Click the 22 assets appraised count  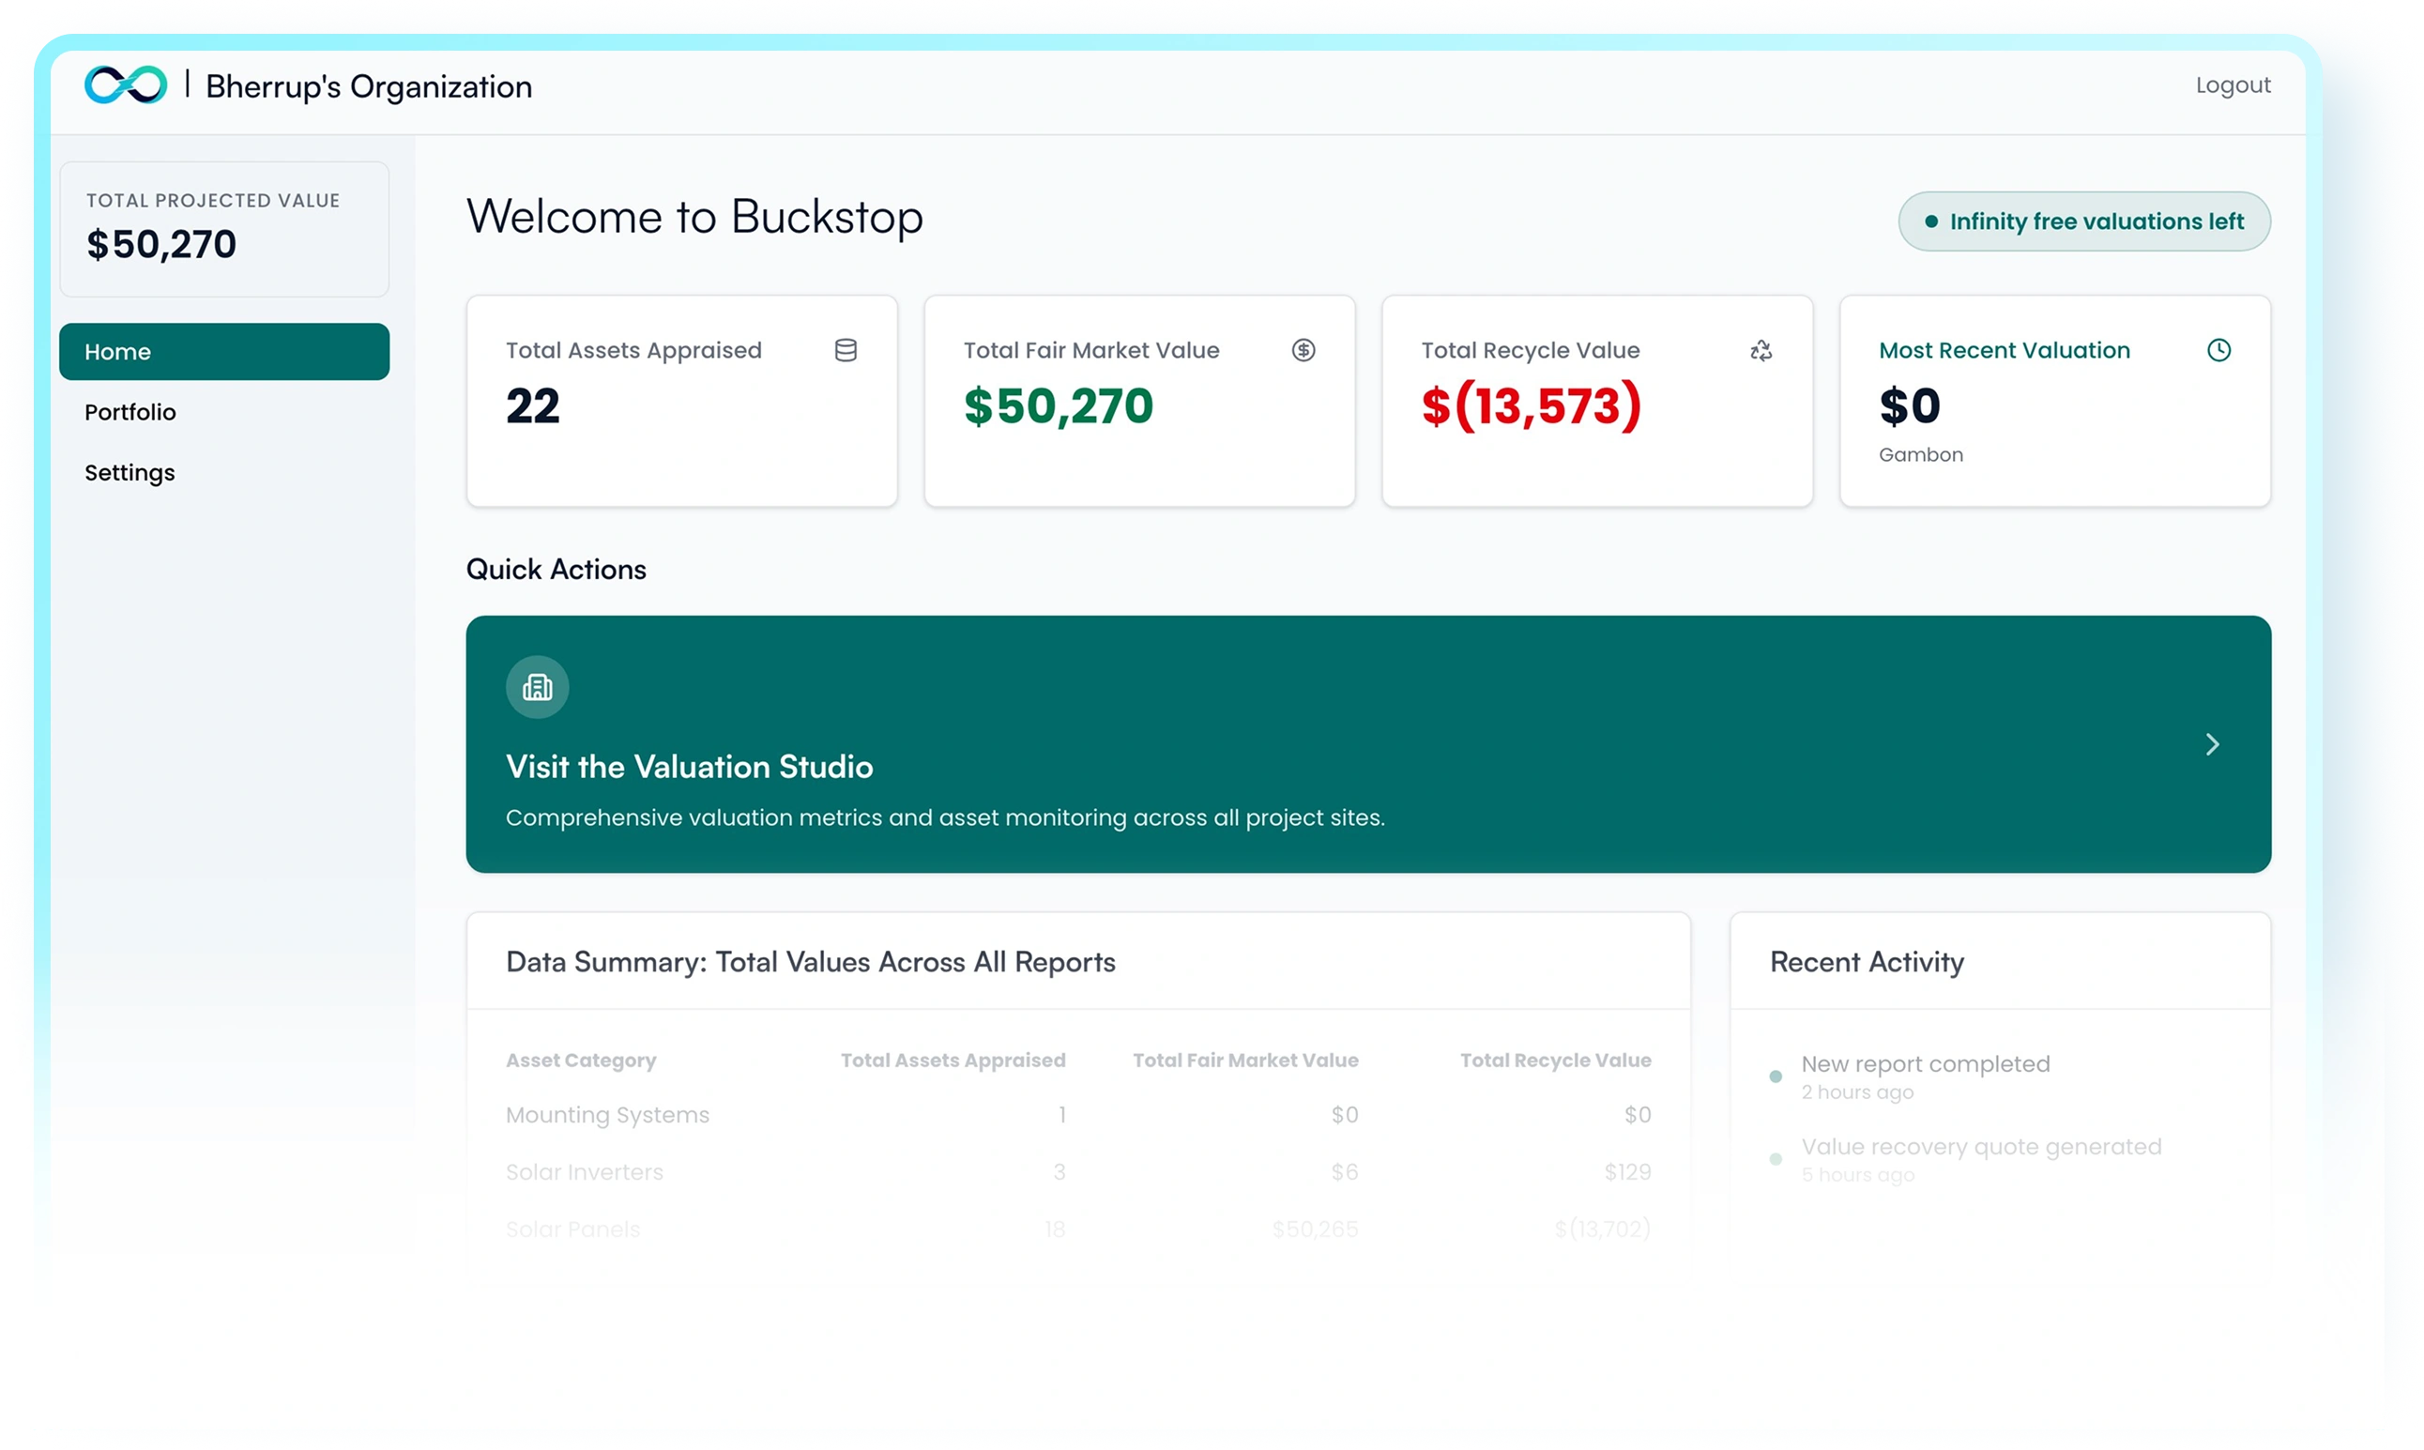coord(532,405)
